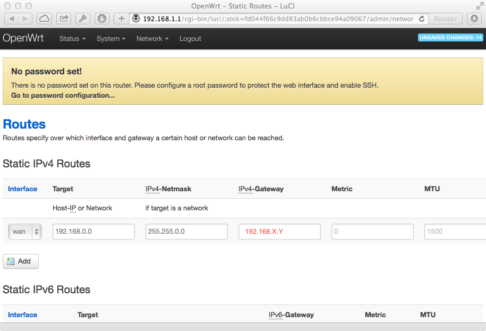Image resolution: width=486 pixels, height=331 pixels.
Task: Open iCloud Tabs with the cloud icon
Action: click(x=44, y=19)
